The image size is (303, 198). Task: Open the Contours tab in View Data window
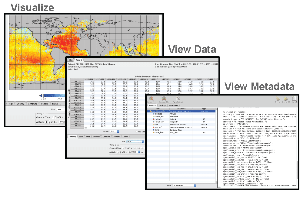click(106, 137)
